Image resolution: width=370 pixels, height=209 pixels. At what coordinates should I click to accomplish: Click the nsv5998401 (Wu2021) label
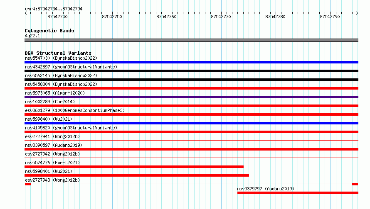[x=49, y=171]
